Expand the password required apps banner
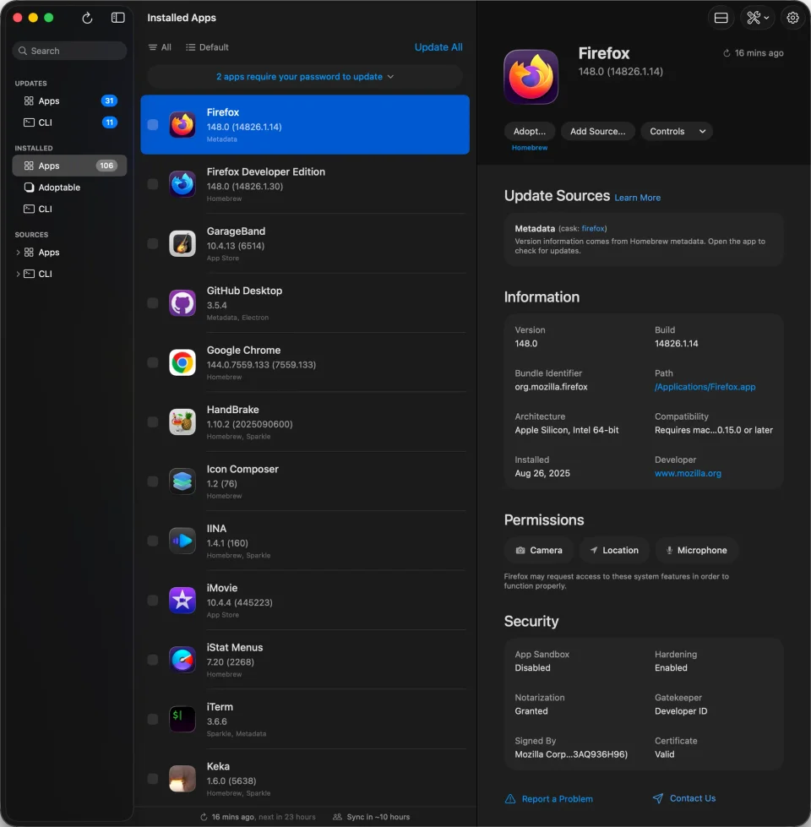 [x=305, y=77]
